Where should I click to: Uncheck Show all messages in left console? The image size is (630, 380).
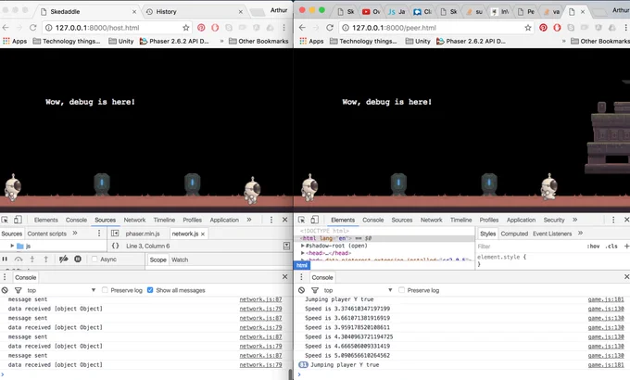(150, 290)
